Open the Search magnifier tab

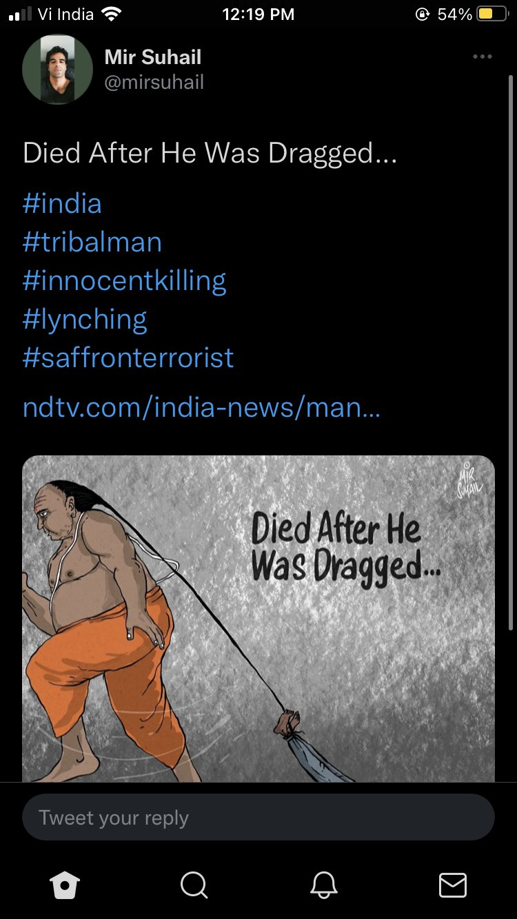click(194, 885)
